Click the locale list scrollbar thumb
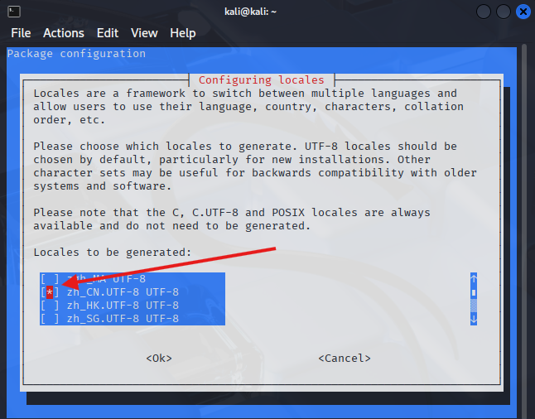This screenshot has width=535, height=419. pyautogui.click(x=473, y=292)
